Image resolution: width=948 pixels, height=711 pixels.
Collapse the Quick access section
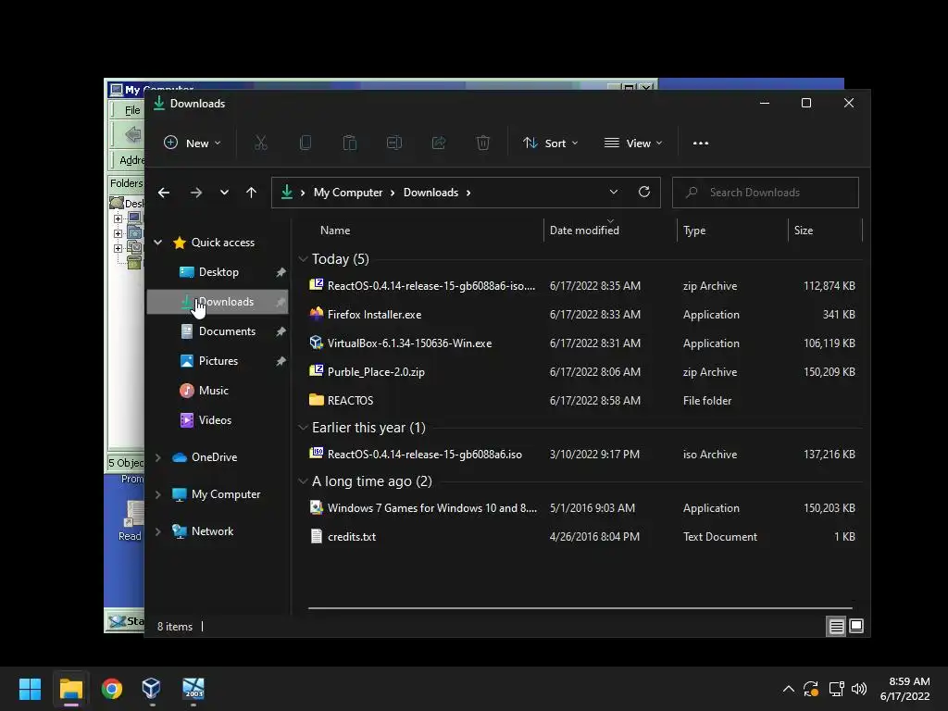click(157, 243)
